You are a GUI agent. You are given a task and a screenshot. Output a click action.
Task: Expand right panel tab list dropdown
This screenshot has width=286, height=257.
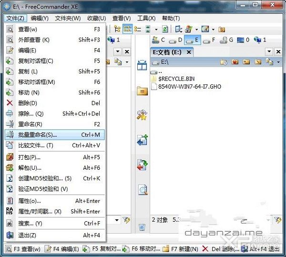269,51
